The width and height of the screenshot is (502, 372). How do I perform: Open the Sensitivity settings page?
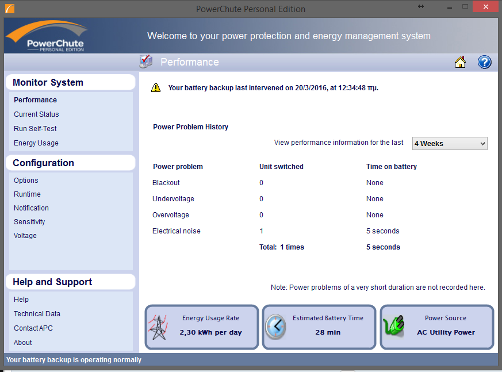click(x=29, y=222)
